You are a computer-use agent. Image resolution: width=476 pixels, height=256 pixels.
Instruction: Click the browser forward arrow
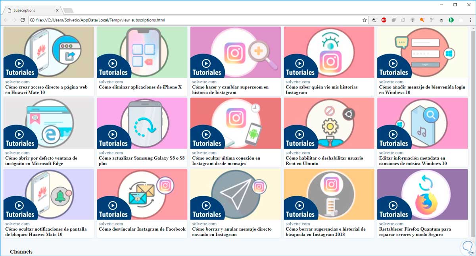click(x=14, y=20)
